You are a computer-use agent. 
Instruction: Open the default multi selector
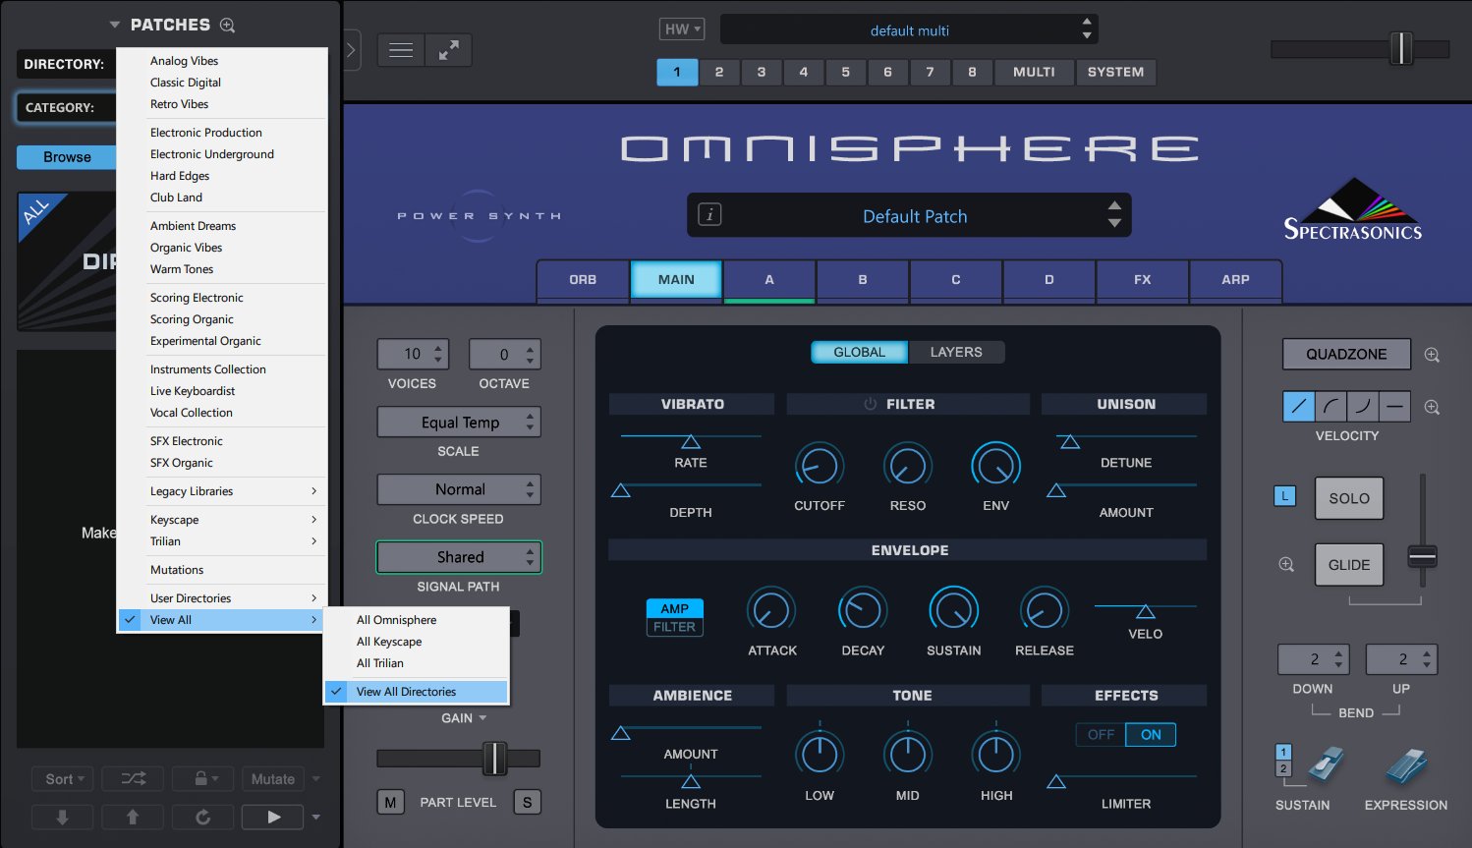(x=909, y=29)
